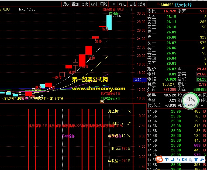Click the 买三 26.05 order row
The height and width of the screenshot is (170, 207).
[177, 53]
